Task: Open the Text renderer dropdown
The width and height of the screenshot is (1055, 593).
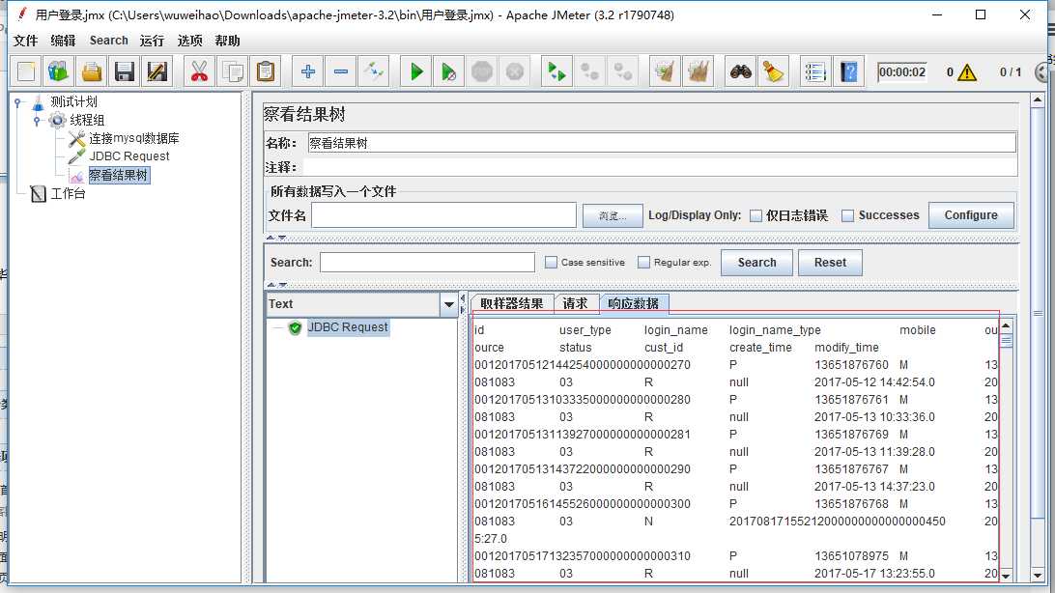Action: [449, 304]
